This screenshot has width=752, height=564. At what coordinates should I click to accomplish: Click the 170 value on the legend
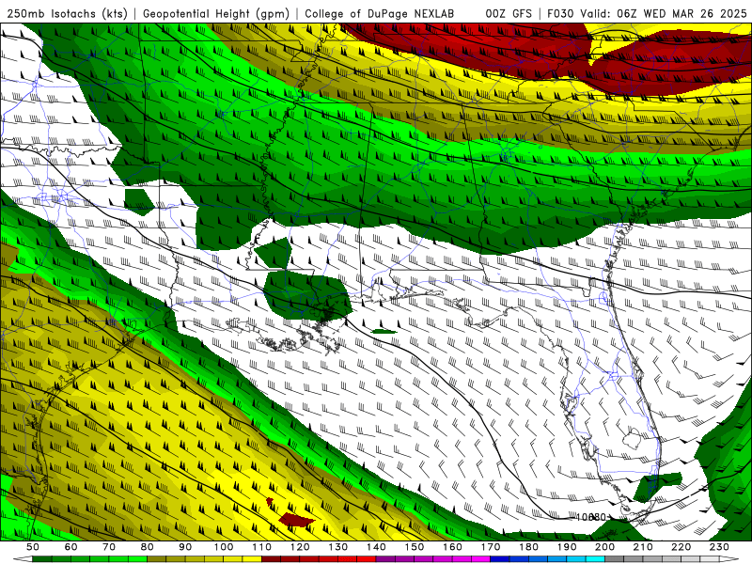(491, 547)
